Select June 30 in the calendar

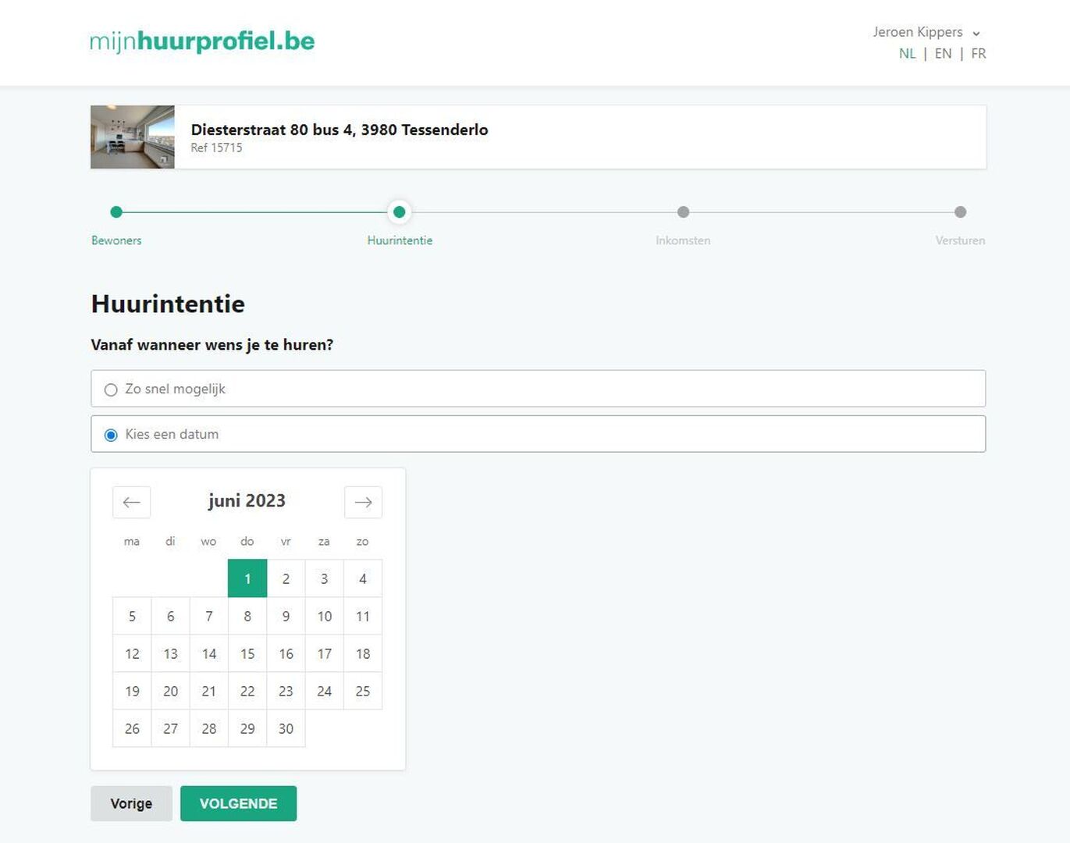[x=286, y=728]
